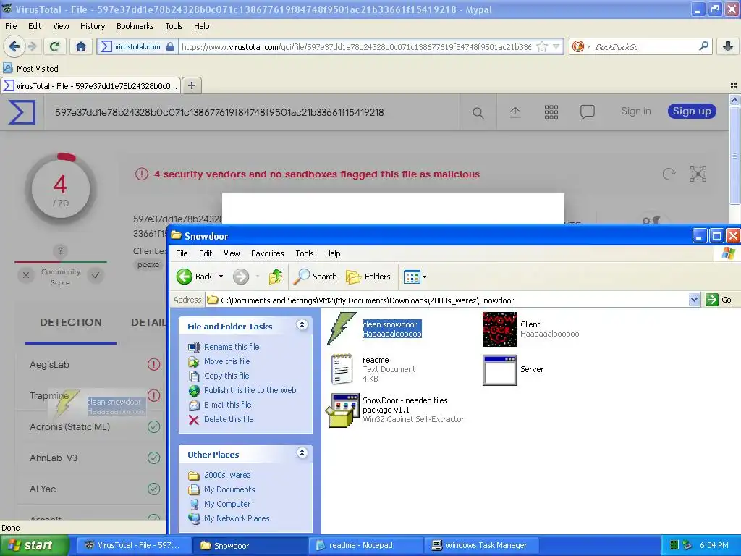The height and width of the screenshot is (556, 741).
Task: Click the Most Visited bookmarks folder
Action: pos(31,69)
